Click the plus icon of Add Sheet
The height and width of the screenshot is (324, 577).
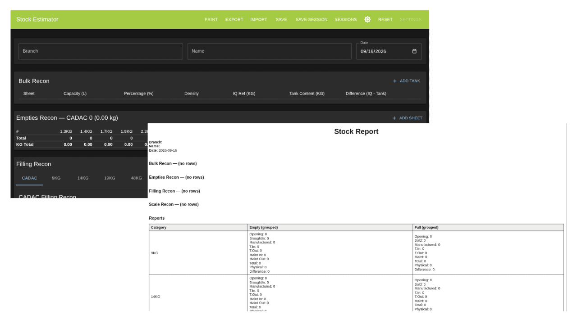click(394, 118)
